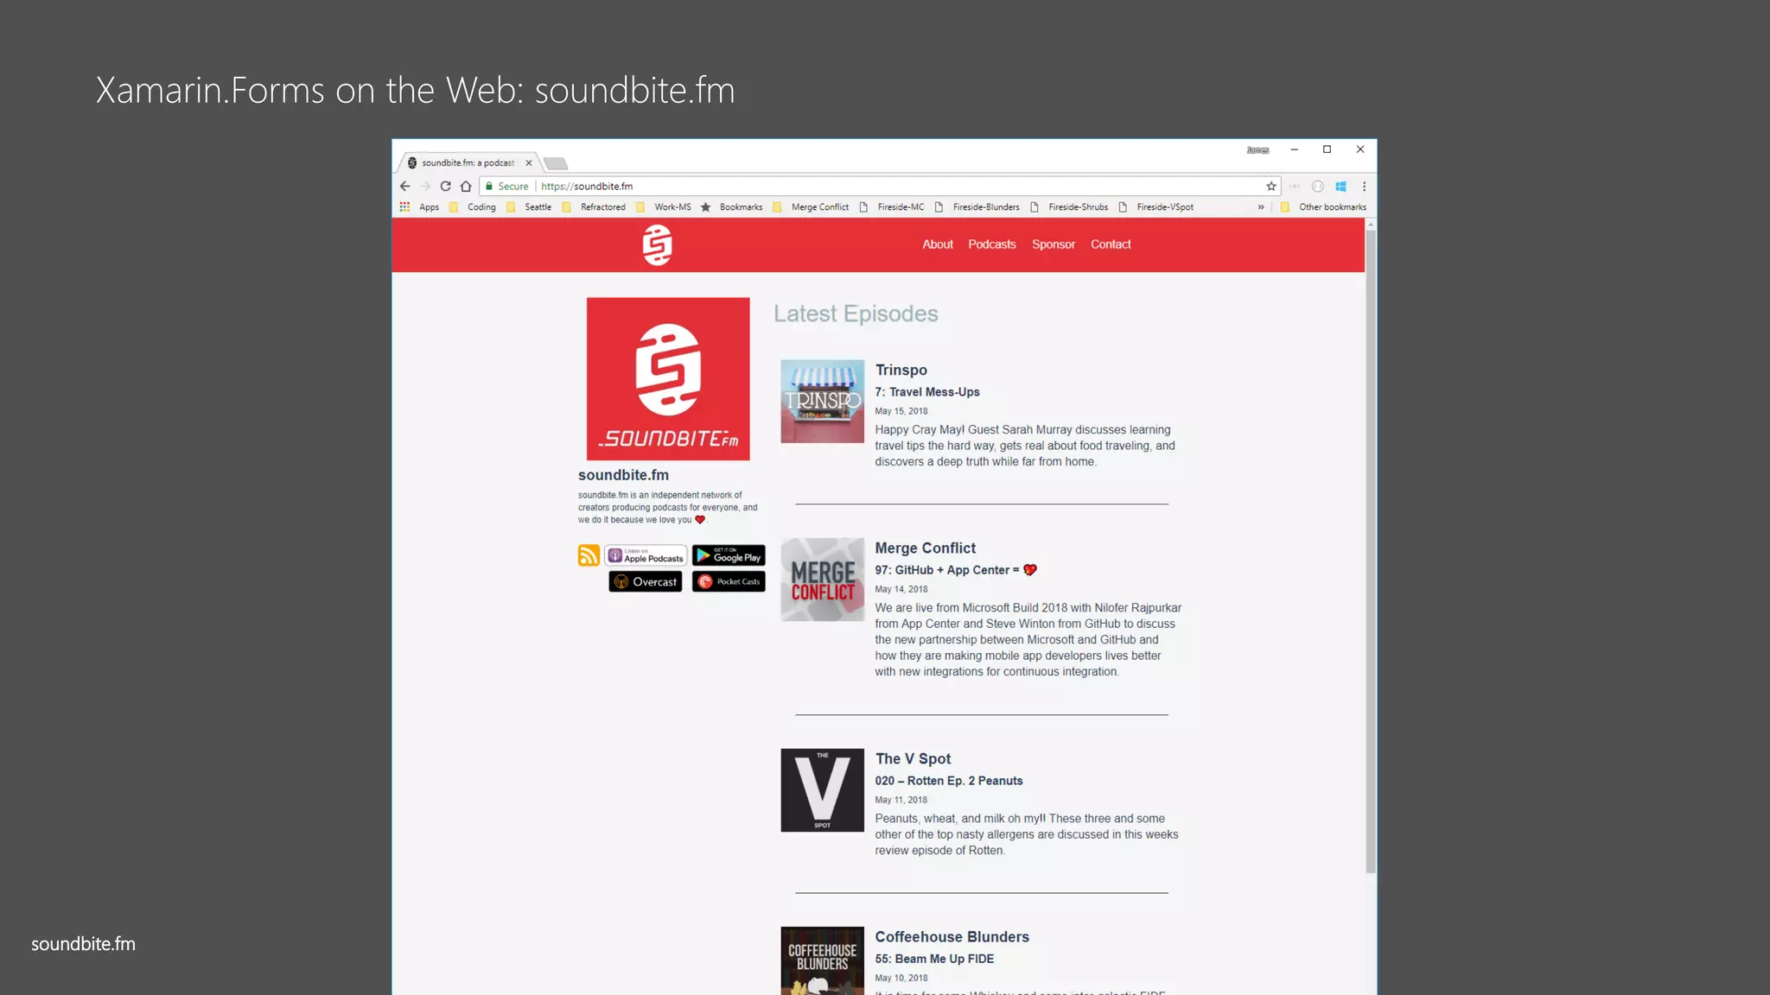Expand hidden bookmarks chevron

click(1261, 207)
